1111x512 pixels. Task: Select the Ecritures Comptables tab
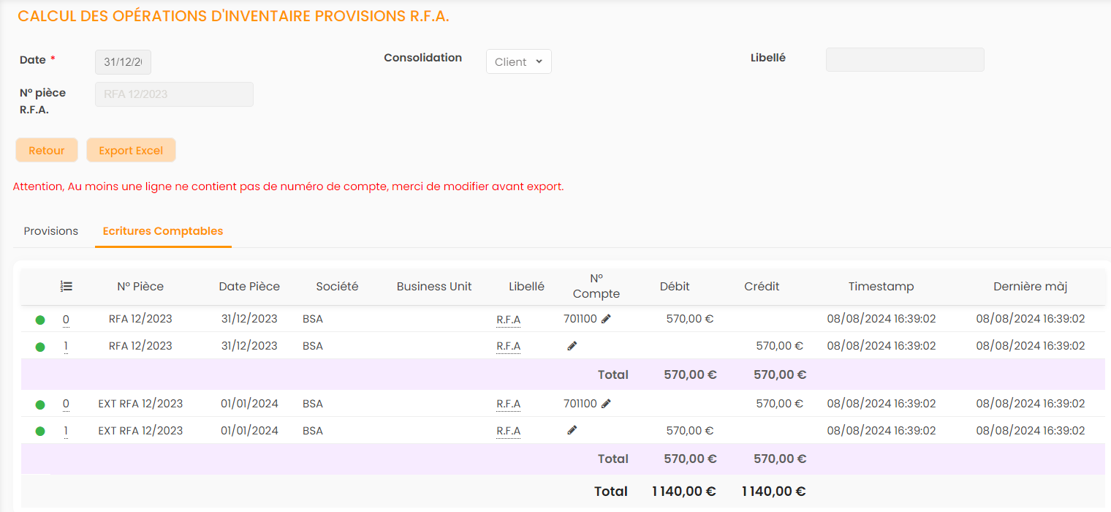163,231
